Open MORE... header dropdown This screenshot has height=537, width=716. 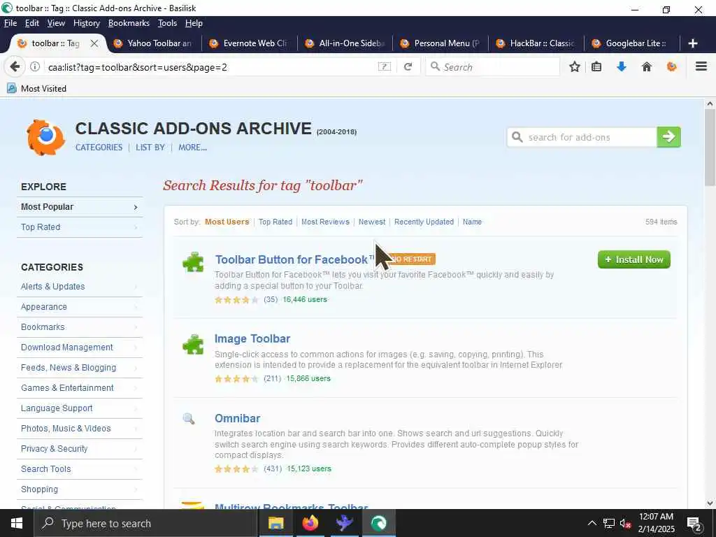click(x=192, y=148)
